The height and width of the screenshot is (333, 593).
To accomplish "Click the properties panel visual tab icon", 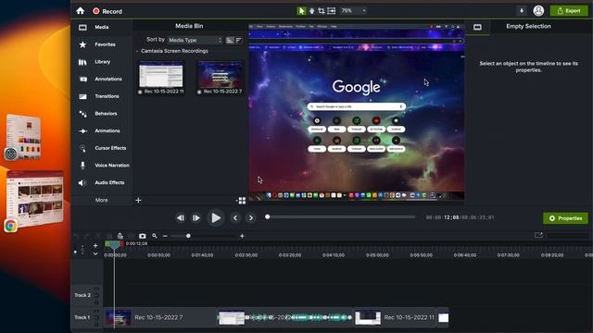I will point(477,27).
